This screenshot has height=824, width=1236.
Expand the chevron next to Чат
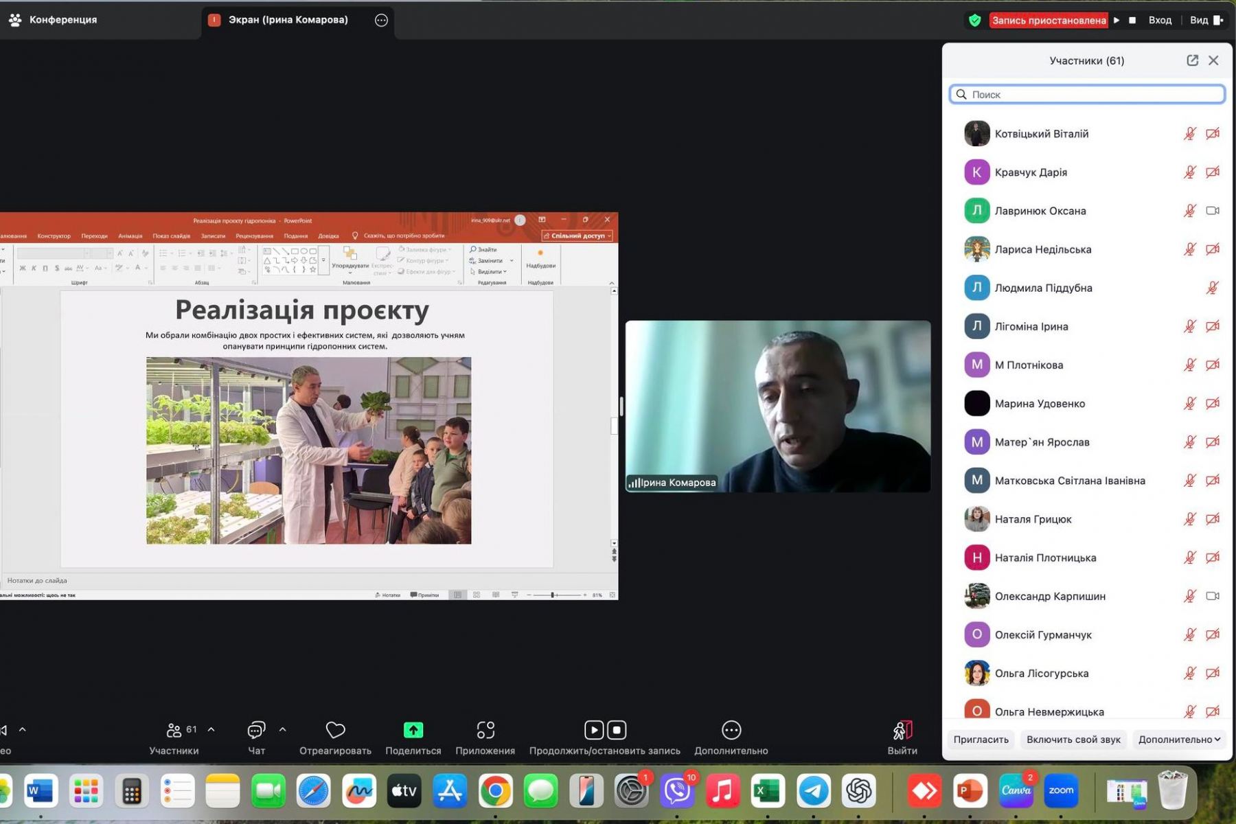coord(283,729)
